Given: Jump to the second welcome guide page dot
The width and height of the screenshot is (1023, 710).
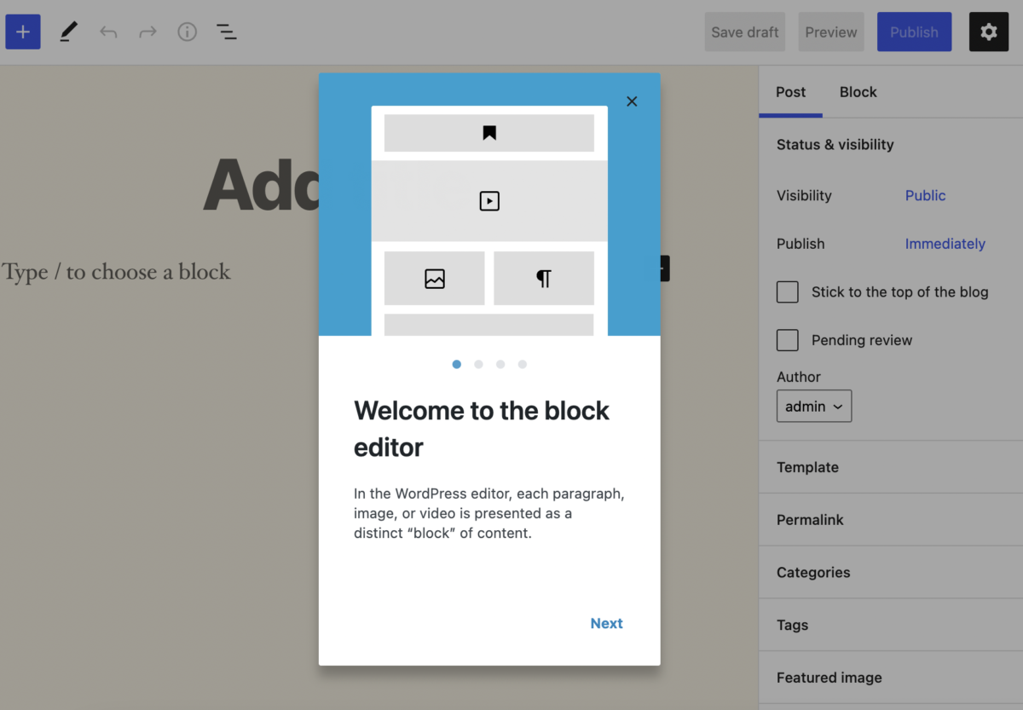Looking at the screenshot, I should click(478, 364).
